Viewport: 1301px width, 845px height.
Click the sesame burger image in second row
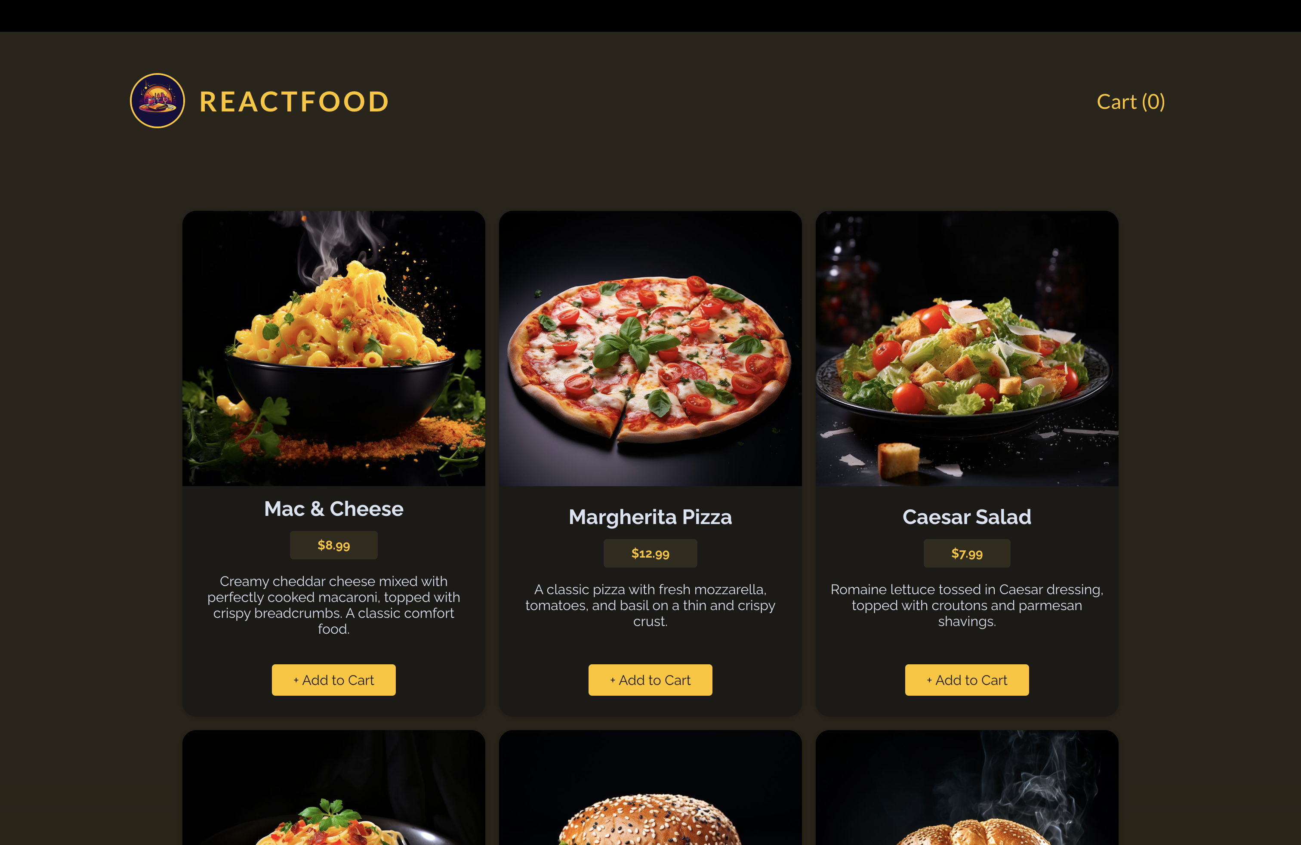click(x=650, y=788)
